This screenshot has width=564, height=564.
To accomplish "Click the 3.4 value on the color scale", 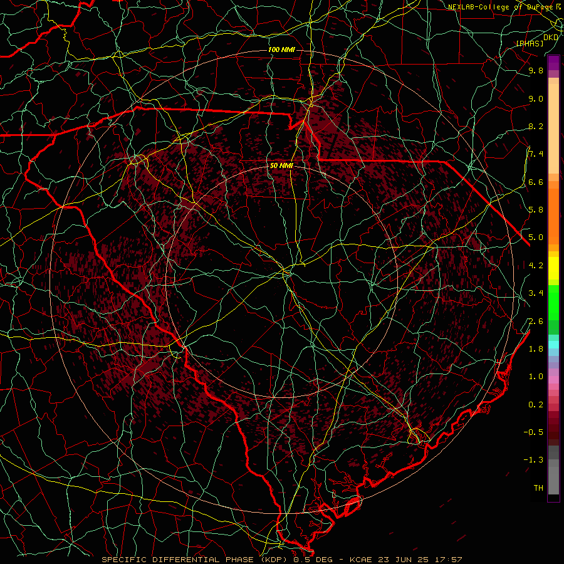I will coord(536,293).
